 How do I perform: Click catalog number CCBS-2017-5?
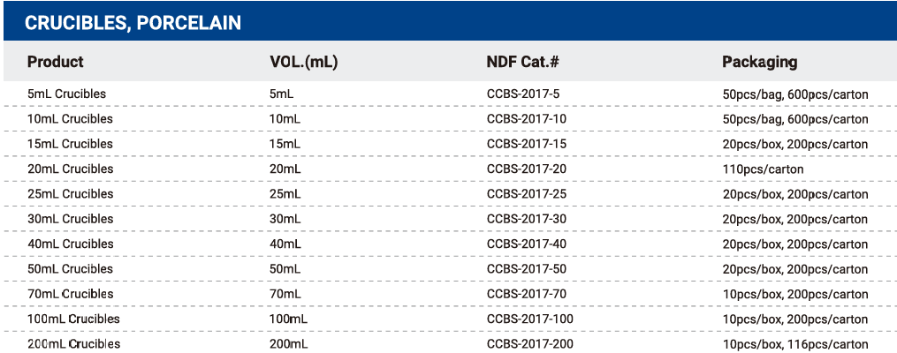coord(523,94)
